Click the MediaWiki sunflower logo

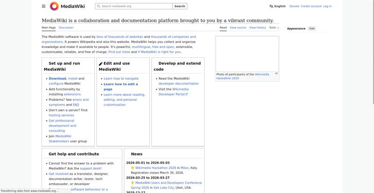54,6
